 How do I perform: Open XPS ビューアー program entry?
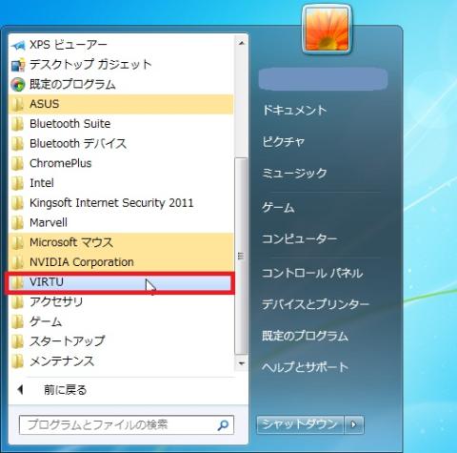(121, 45)
